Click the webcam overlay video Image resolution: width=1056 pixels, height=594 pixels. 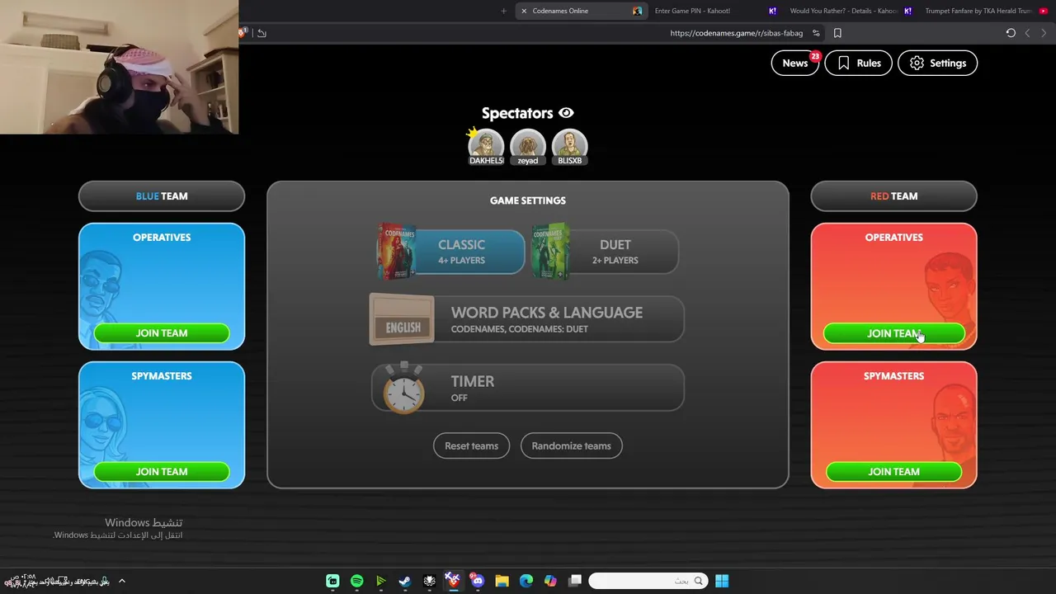click(x=120, y=67)
